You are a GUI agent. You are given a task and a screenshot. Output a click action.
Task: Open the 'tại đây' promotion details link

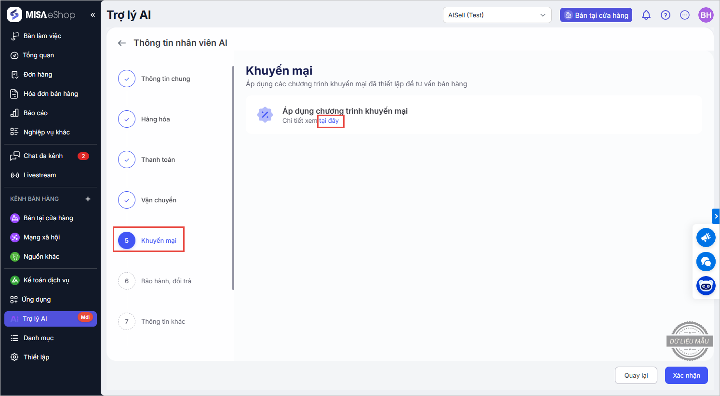tap(329, 121)
